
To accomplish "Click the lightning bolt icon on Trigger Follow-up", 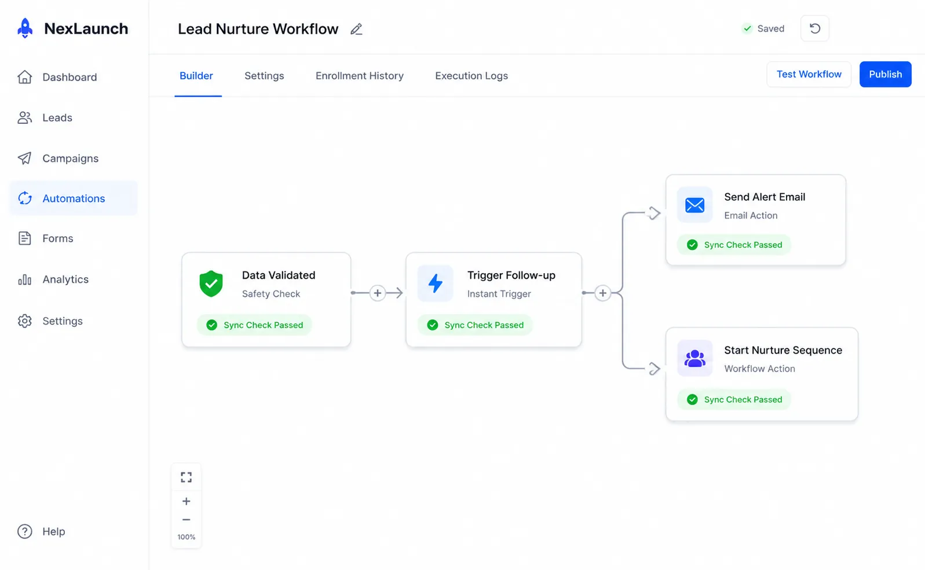I will pos(435,283).
